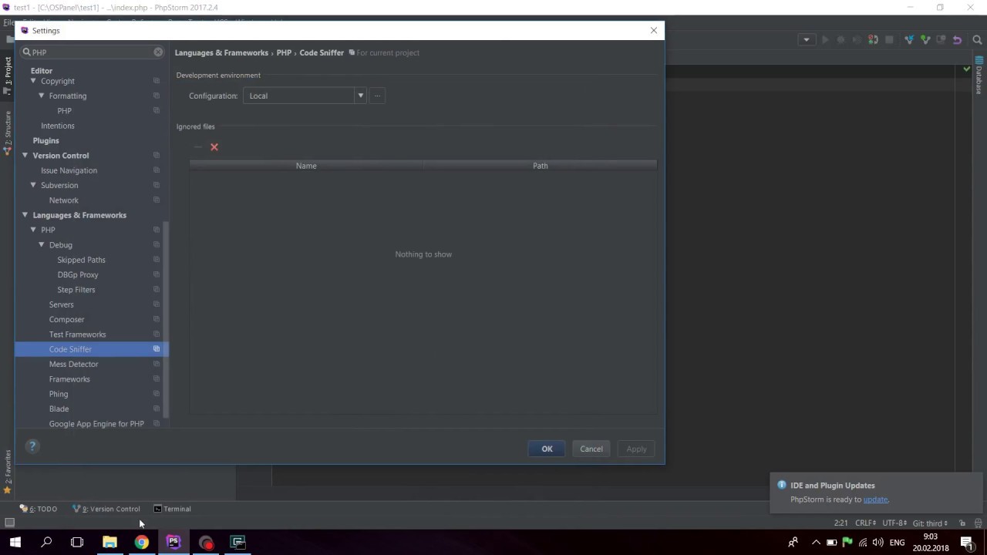Image resolution: width=987 pixels, height=555 pixels.
Task: Click the volume speaker icon in system tray
Action: point(878,543)
